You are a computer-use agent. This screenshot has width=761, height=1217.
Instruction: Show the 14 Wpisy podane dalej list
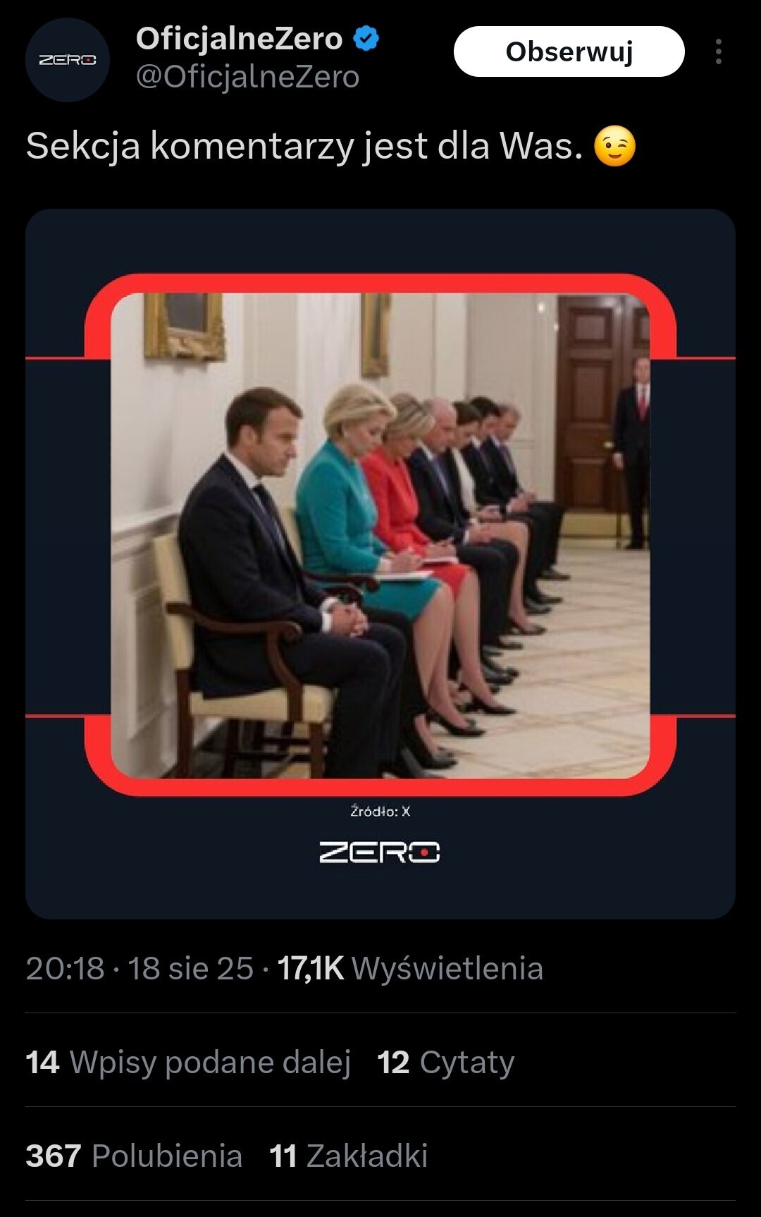click(x=188, y=1062)
